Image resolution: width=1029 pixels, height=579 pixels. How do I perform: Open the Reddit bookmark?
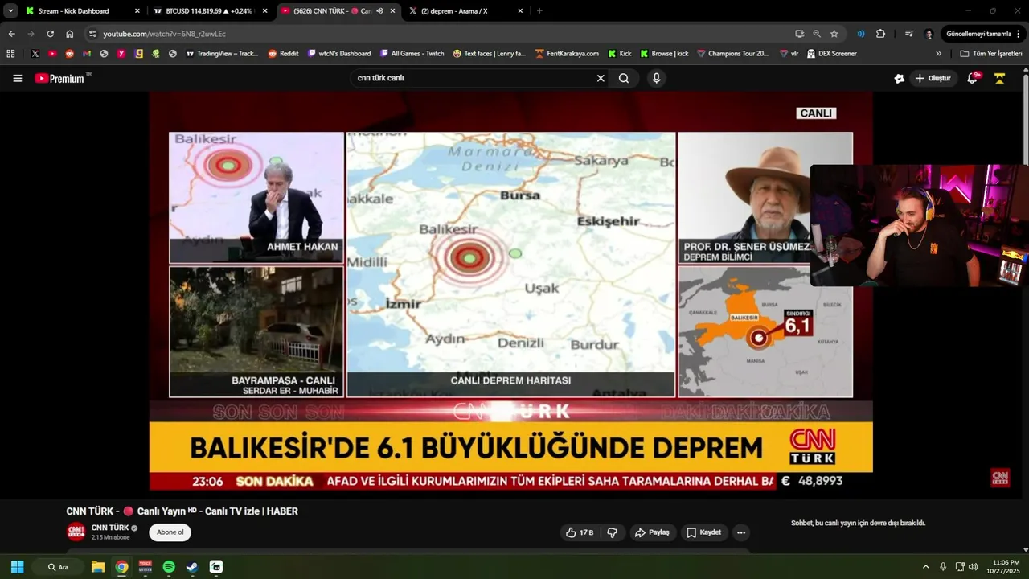283,54
